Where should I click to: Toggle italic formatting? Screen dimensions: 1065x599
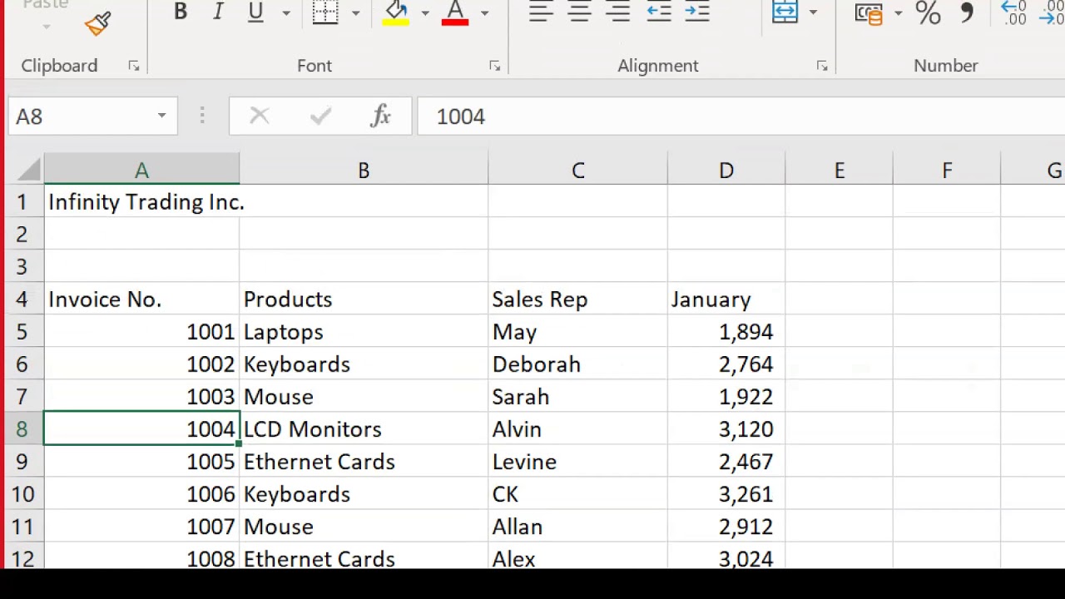218,12
